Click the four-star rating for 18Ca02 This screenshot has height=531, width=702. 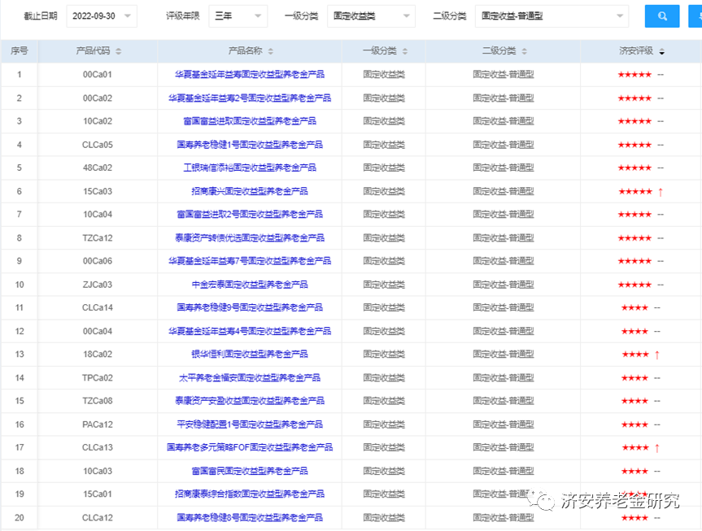pyautogui.click(x=634, y=355)
